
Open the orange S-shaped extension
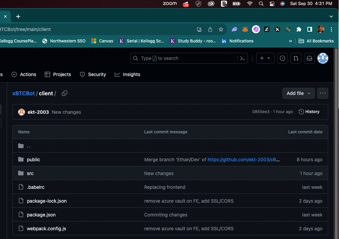[288, 29]
